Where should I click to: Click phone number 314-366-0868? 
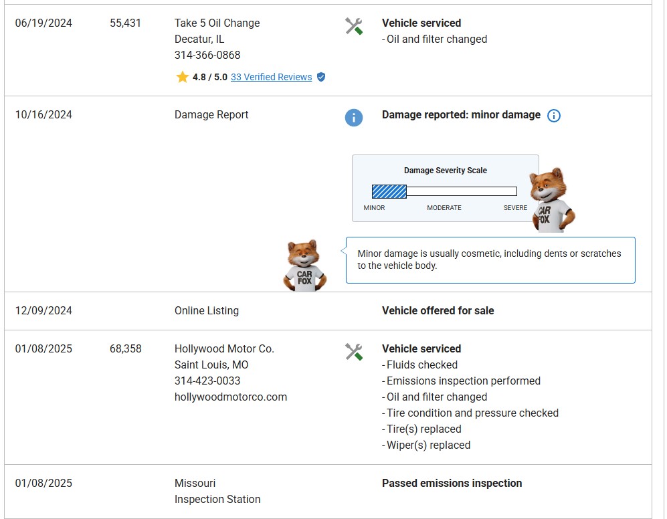[x=207, y=55]
